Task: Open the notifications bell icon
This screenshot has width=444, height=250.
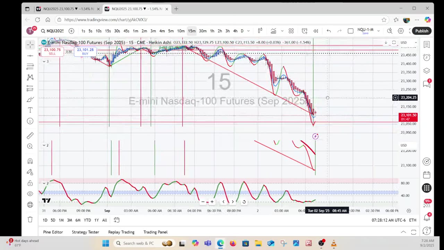Action: (427, 217)
